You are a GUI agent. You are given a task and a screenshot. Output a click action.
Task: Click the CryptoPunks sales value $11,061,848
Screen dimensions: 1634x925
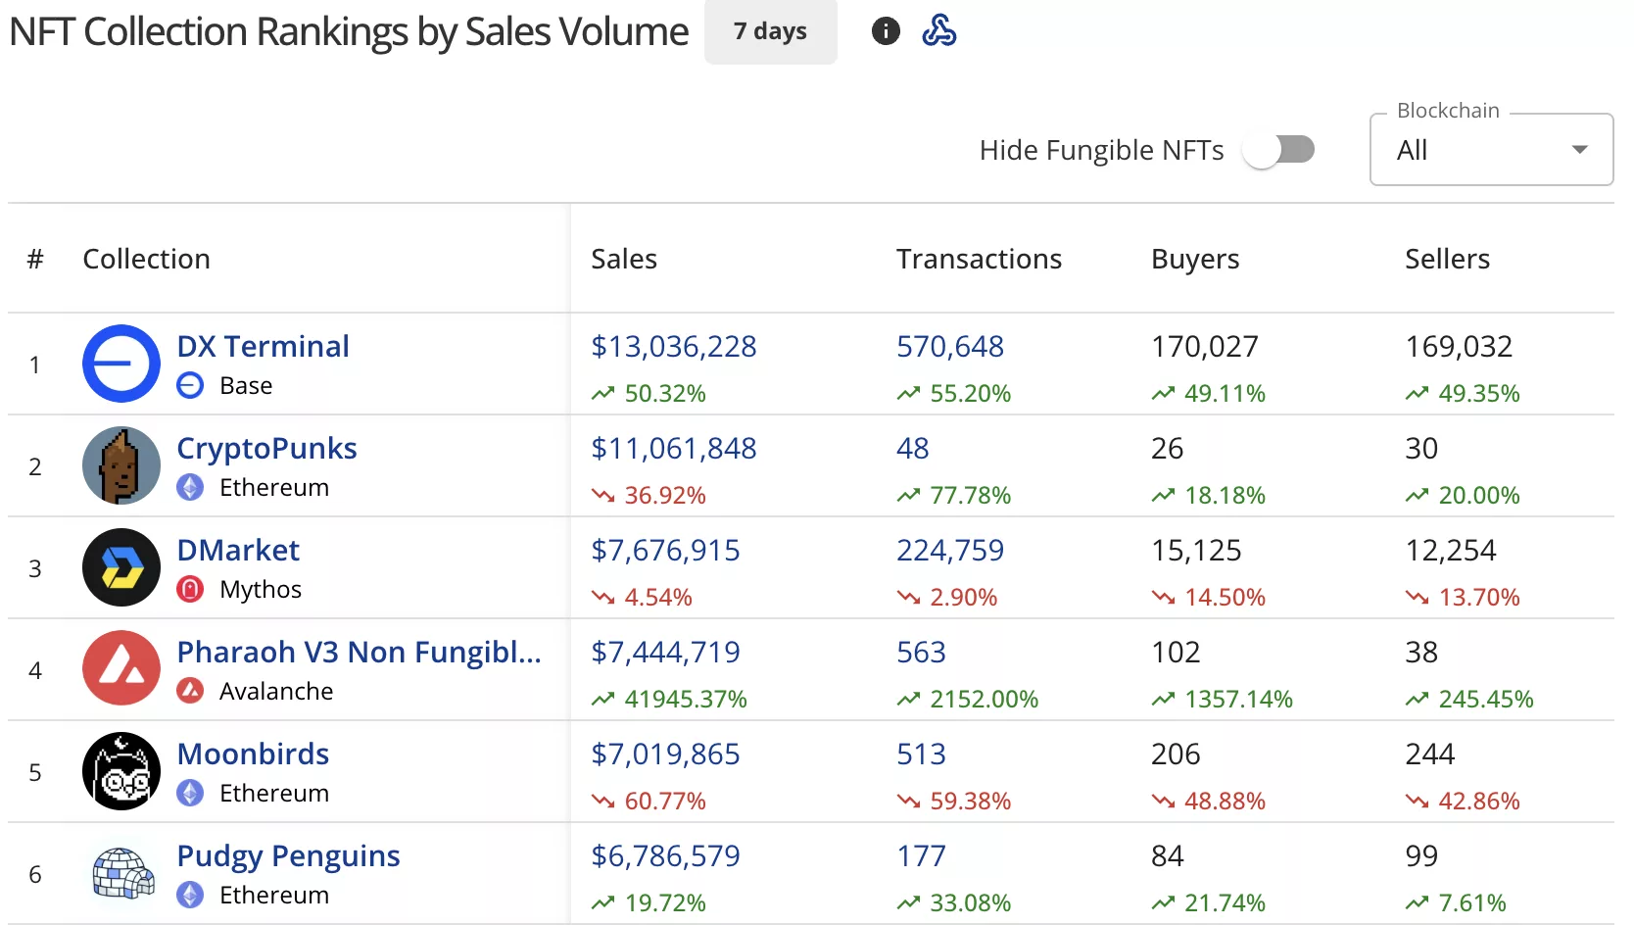coord(673,448)
